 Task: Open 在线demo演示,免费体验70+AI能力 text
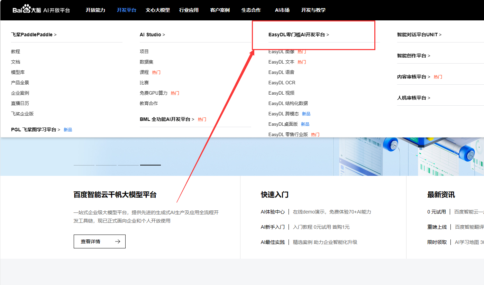(x=332, y=212)
